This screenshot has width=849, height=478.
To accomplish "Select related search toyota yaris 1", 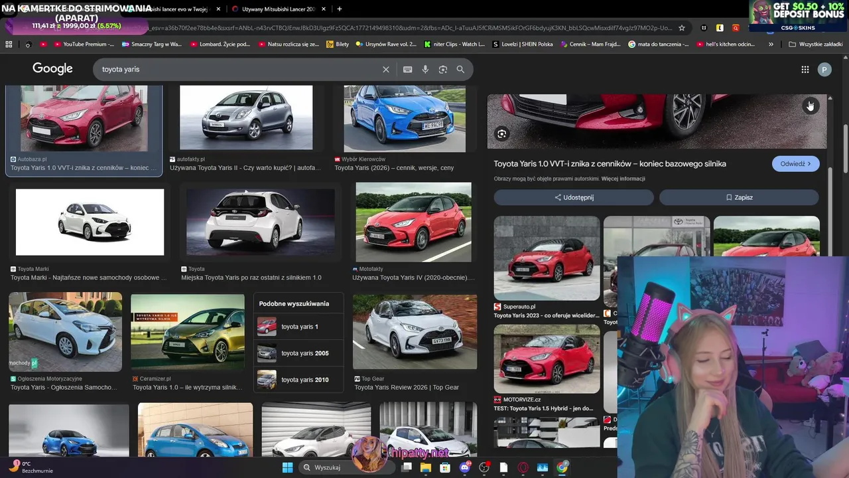I will tap(298, 327).
